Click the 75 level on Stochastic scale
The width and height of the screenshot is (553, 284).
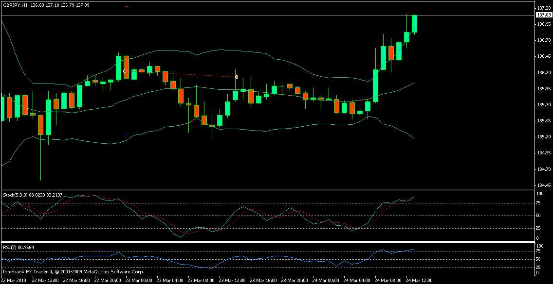point(539,204)
